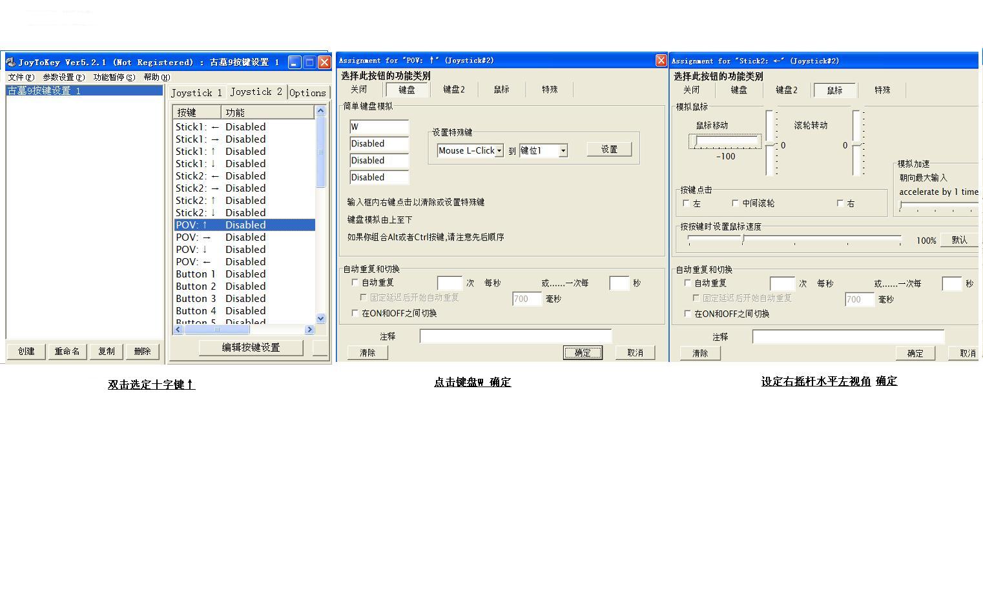Minimize the JoyToKey main window
This screenshot has width=983, height=613.
[295, 62]
